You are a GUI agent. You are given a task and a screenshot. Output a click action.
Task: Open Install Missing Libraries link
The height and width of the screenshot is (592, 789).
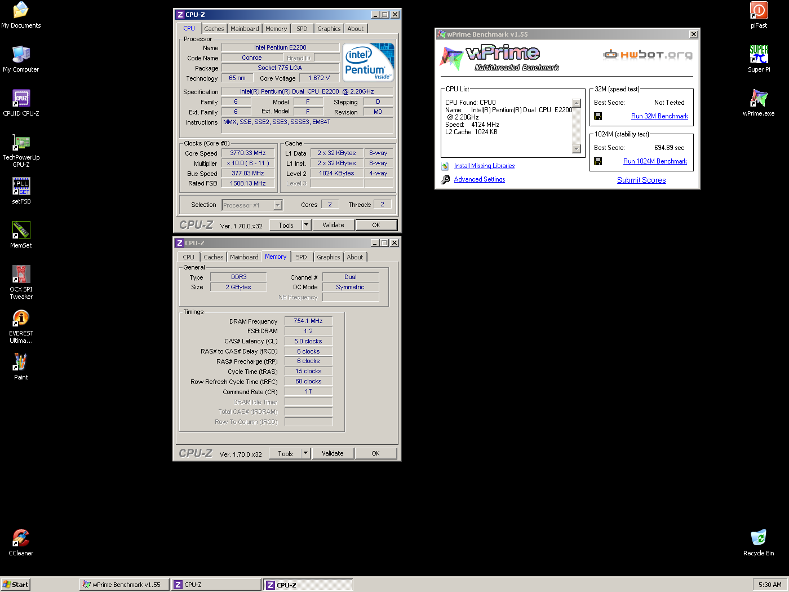pos(484,166)
